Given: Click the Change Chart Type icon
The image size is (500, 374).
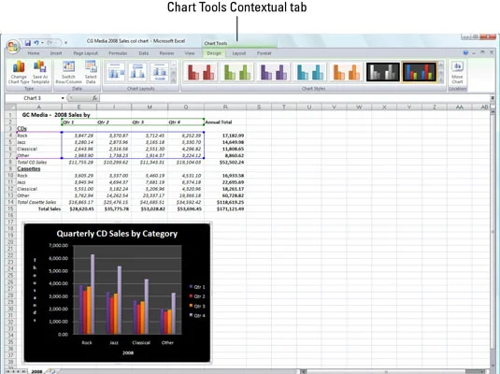Looking at the screenshot, I should (x=19, y=67).
